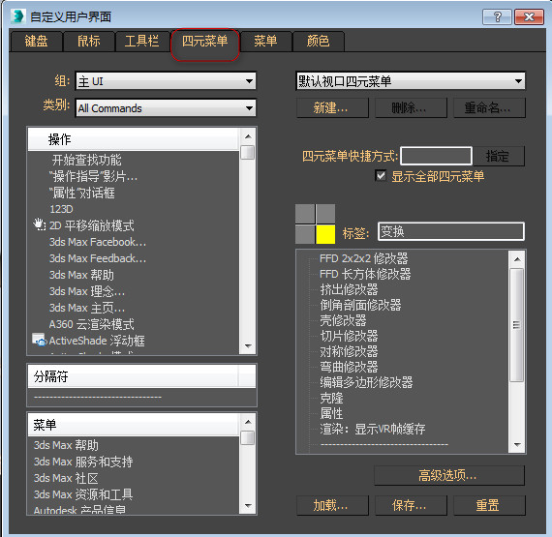Click the 保存... button
The height and width of the screenshot is (537, 552).
pyautogui.click(x=411, y=505)
